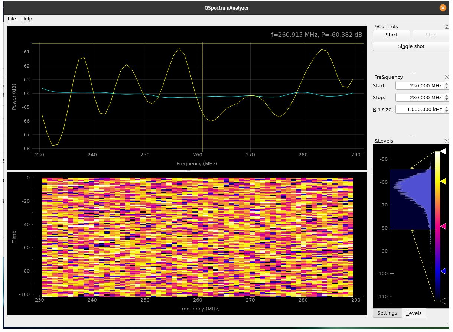Decrease the Stop frequency with down arrow

pos(447,100)
